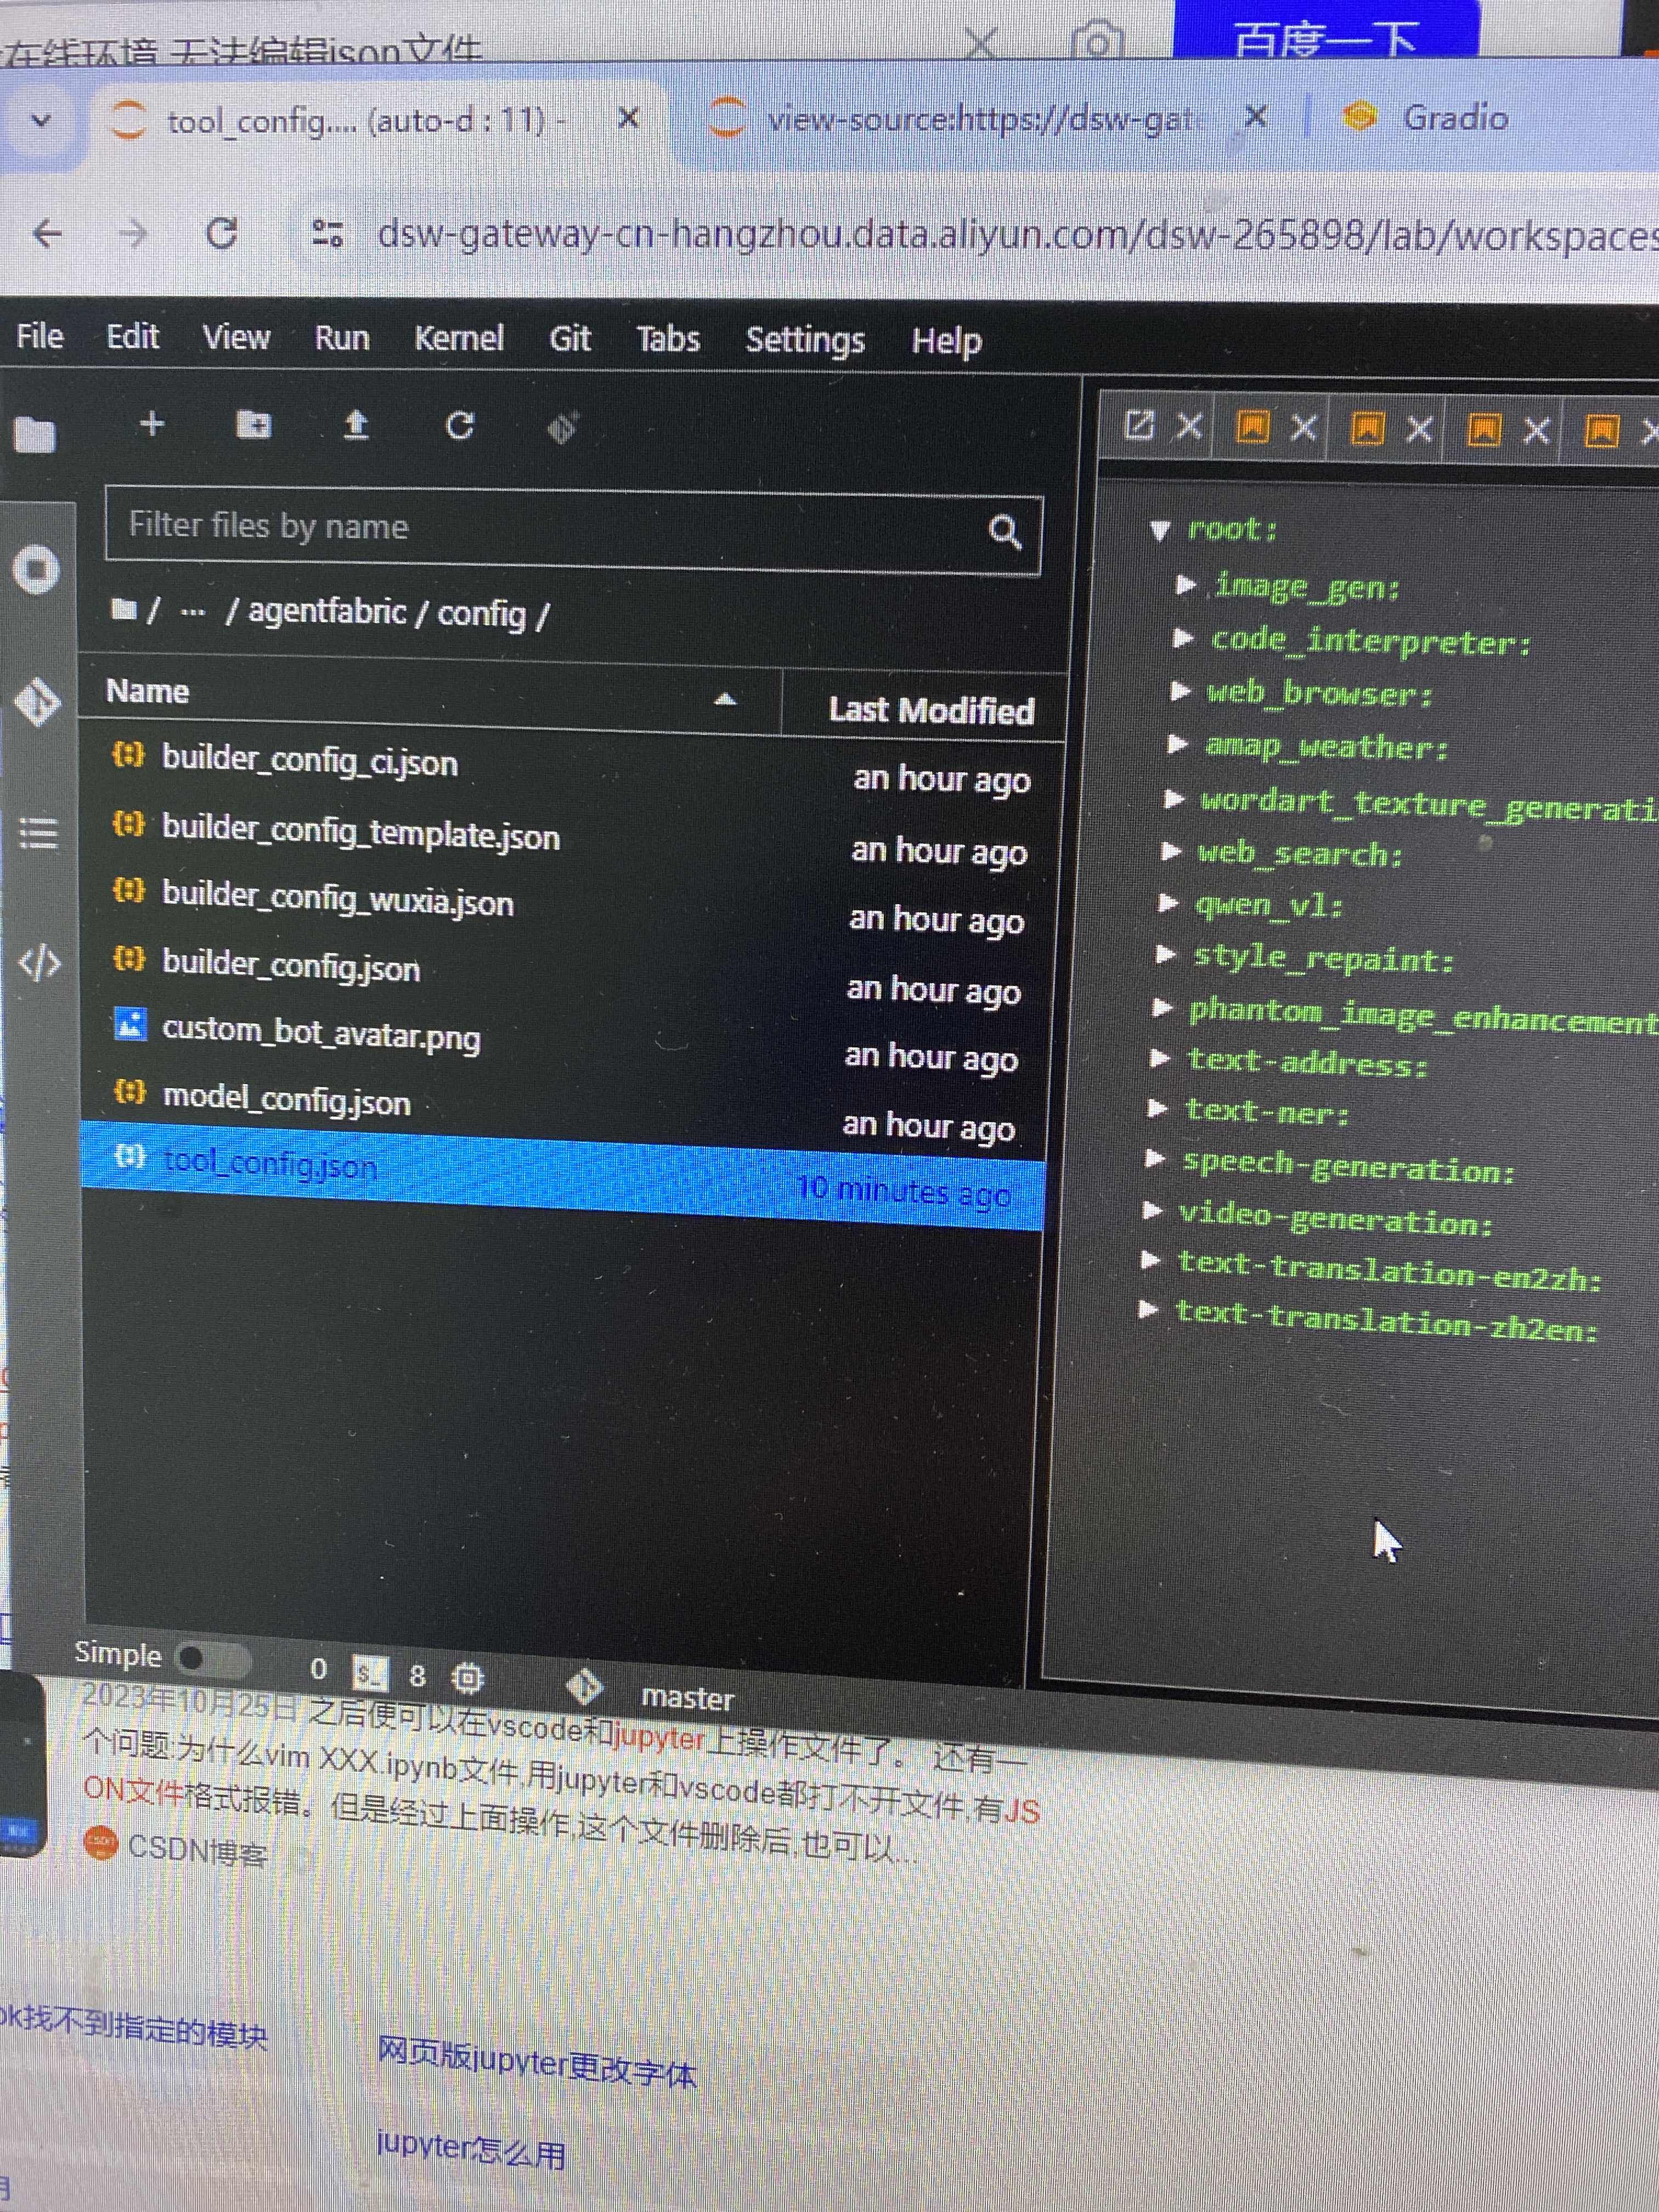Screen dimensions: 1659x2212
Task: Click the terminals count status icon
Action: [x=370, y=1672]
